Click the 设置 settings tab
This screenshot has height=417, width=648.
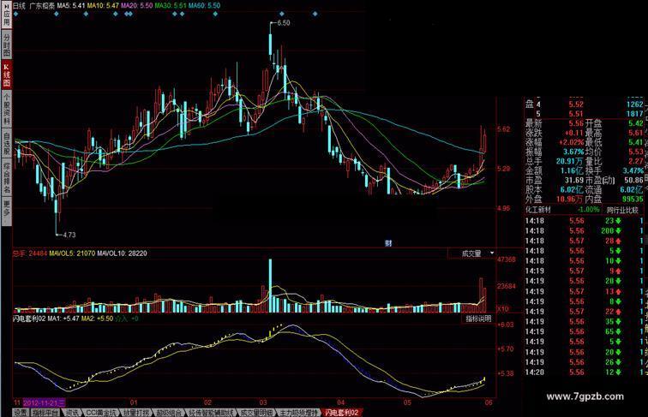pyautogui.click(x=21, y=413)
